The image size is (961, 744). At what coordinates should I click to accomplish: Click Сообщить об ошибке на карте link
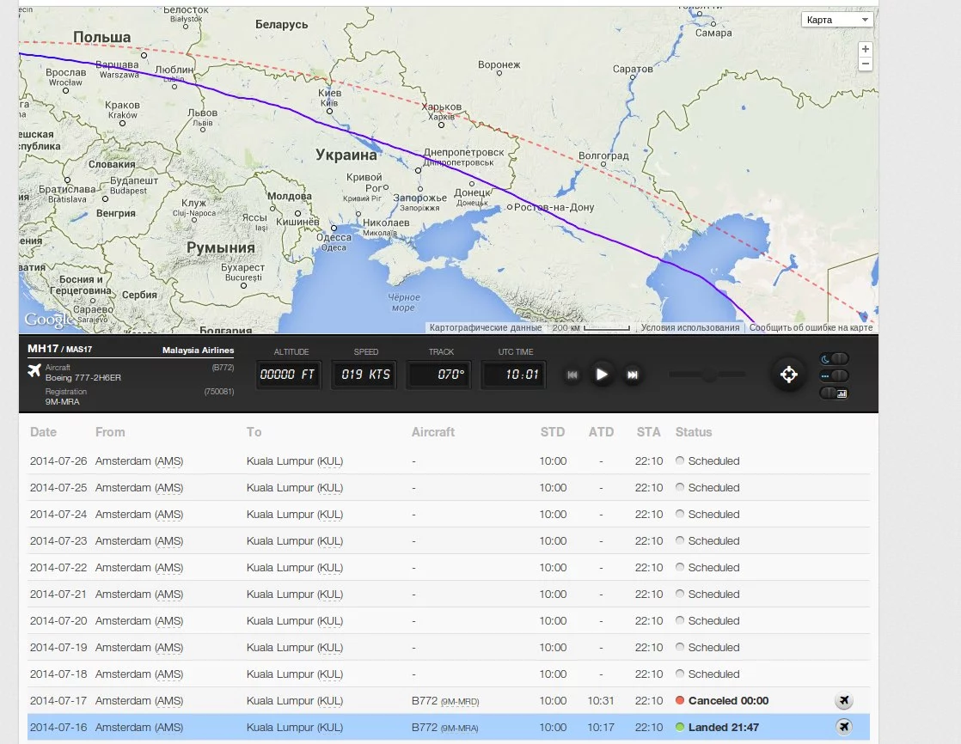coord(811,327)
